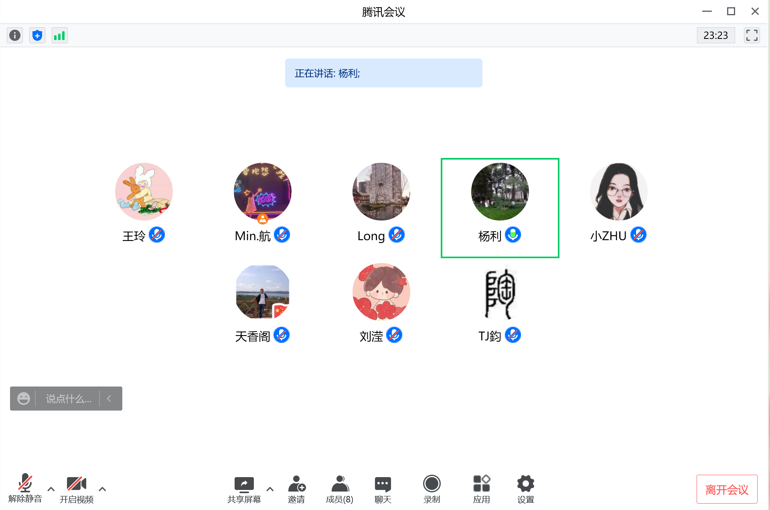The image size is (770, 510).
Task: Expand audio options next to 解除静音
Action: (x=51, y=489)
